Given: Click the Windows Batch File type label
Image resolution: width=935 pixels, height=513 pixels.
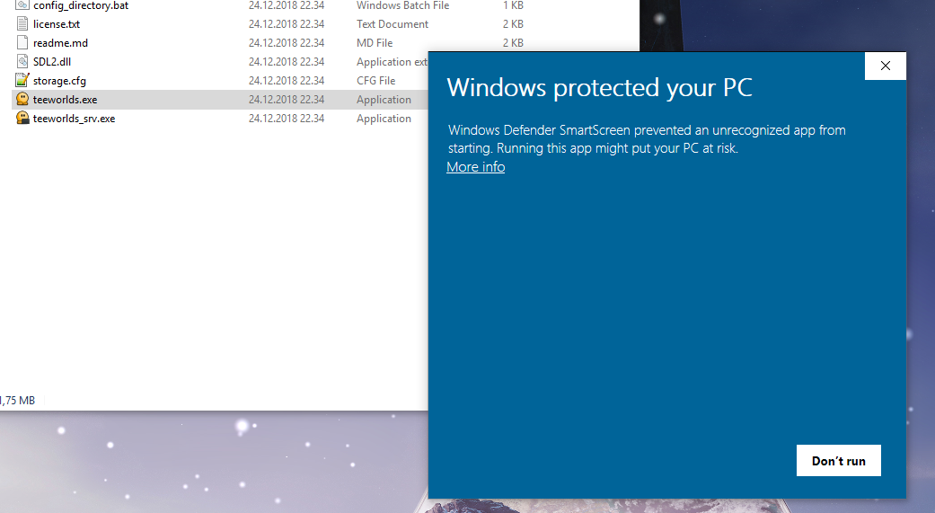Looking at the screenshot, I should tap(402, 5).
